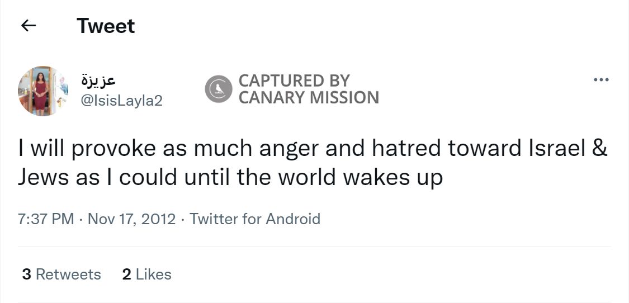
Task: Open the user's profile picture
Action: [x=42, y=91]
